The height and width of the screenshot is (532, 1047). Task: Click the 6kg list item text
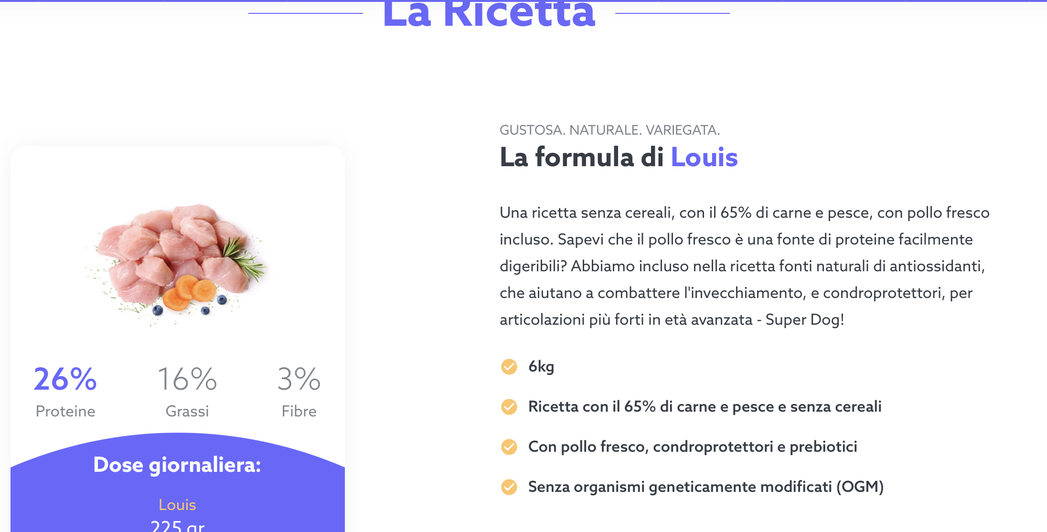[541, 367]
